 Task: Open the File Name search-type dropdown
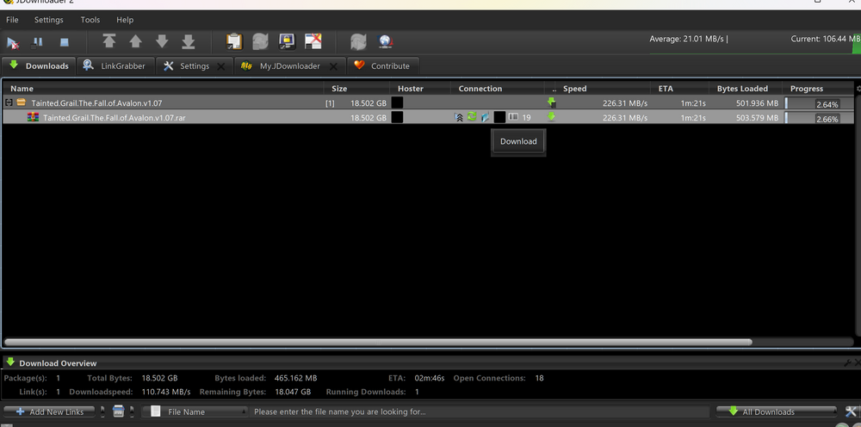tap(195, 412)
